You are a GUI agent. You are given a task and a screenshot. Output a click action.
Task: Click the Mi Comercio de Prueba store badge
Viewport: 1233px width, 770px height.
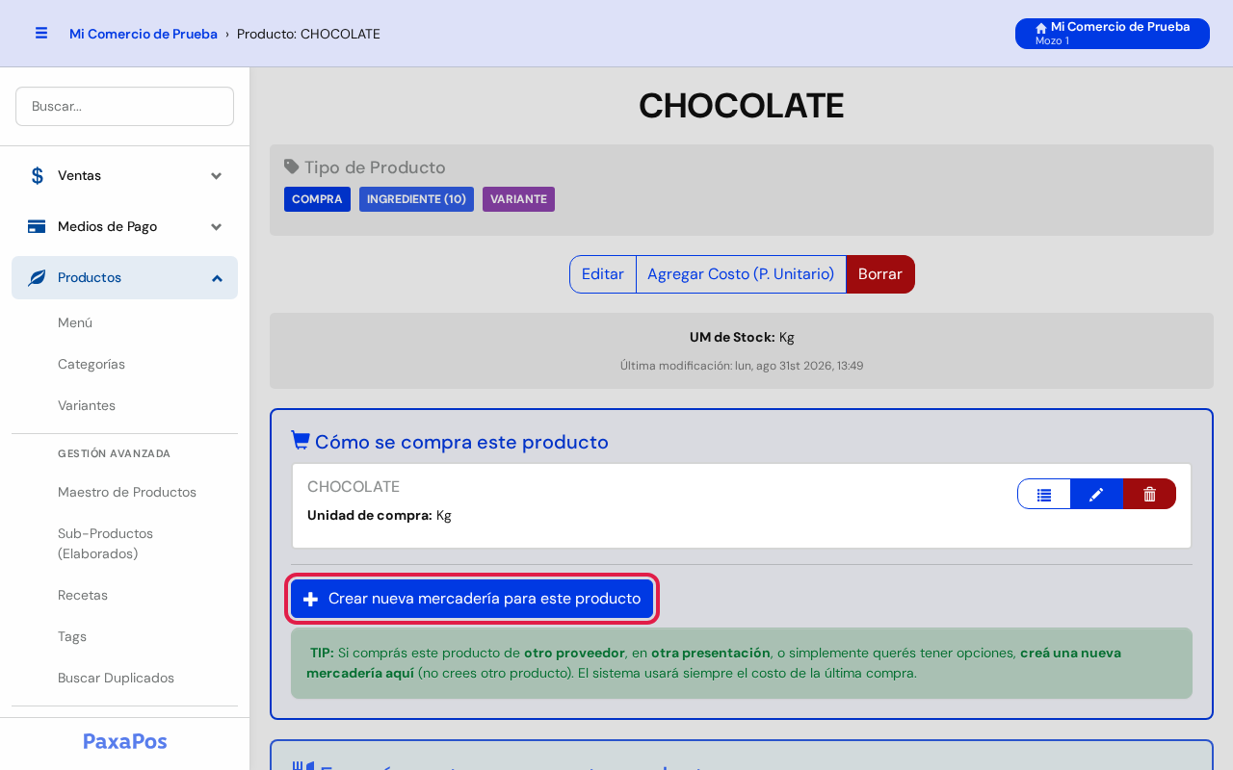tap(1113, 34)
